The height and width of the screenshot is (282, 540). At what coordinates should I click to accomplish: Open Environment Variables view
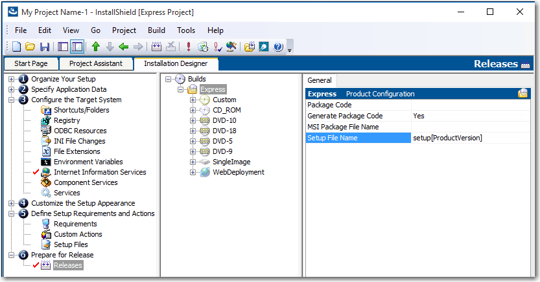tap(88, 162)
